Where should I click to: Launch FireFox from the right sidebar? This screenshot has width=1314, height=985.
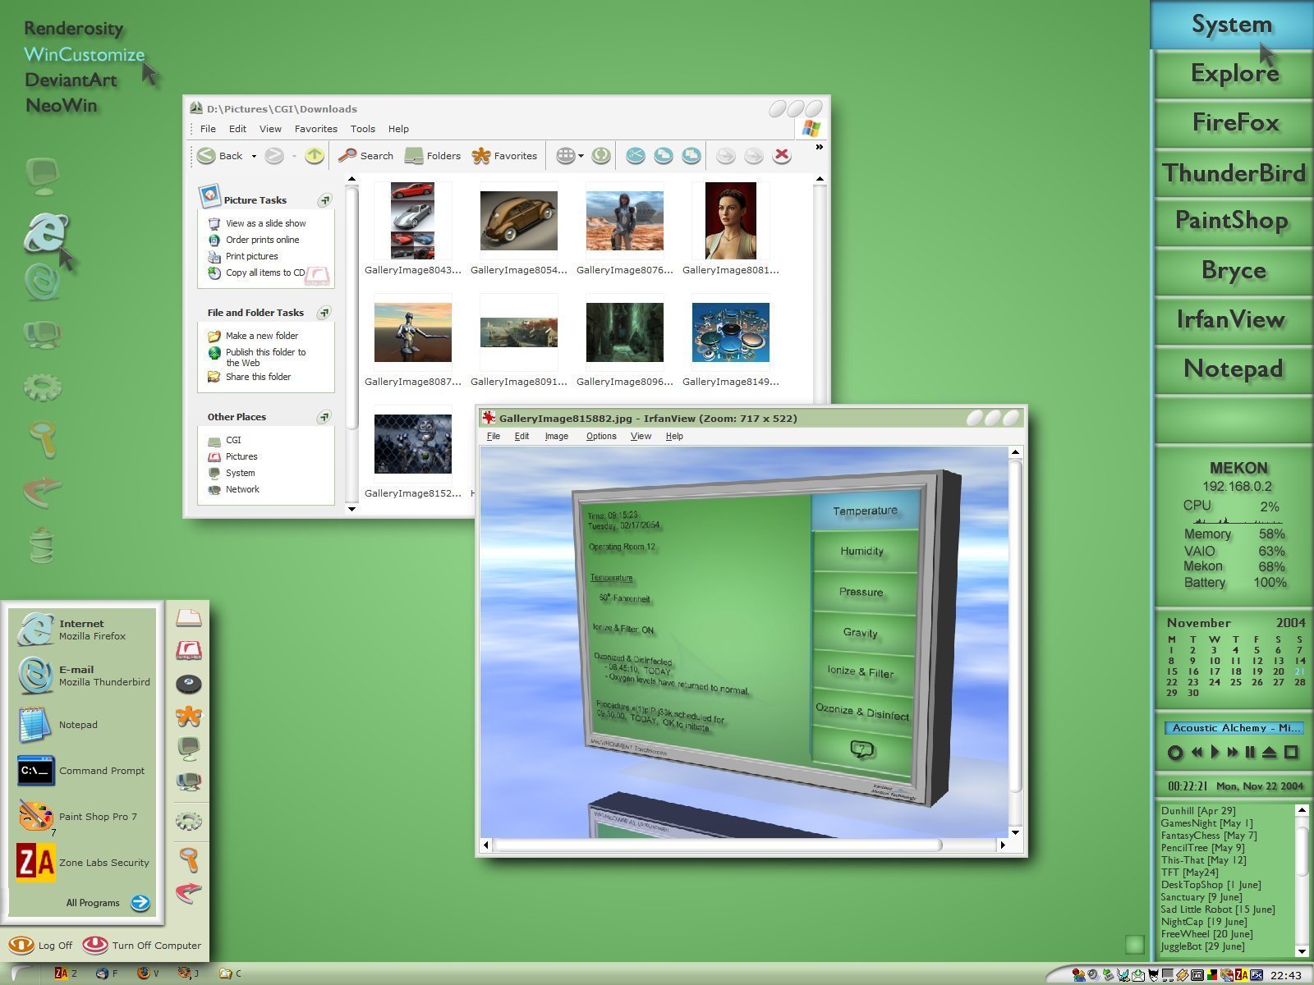1234,123
